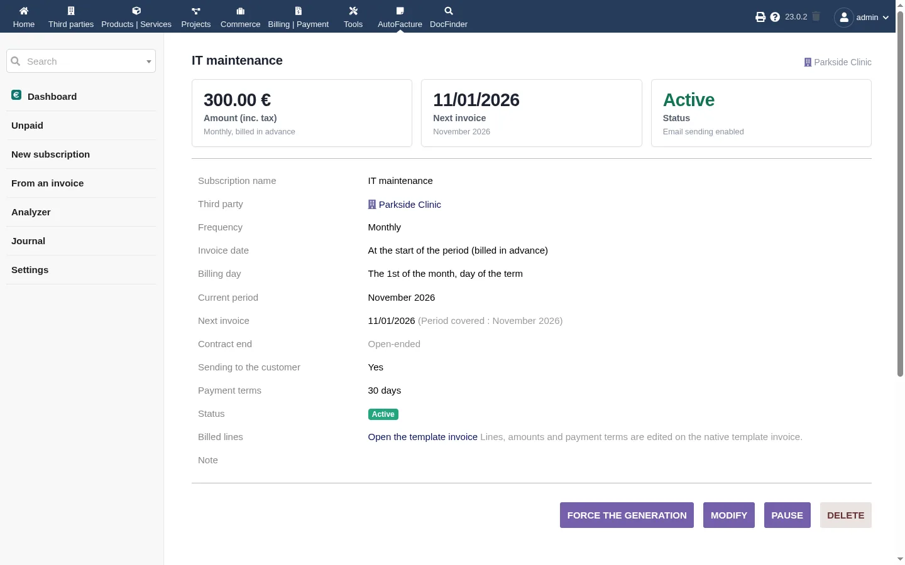Expand the admin user dropdown
Image resolution: width=905 pixels, height=565 pixels.
(x=886, y=18)
